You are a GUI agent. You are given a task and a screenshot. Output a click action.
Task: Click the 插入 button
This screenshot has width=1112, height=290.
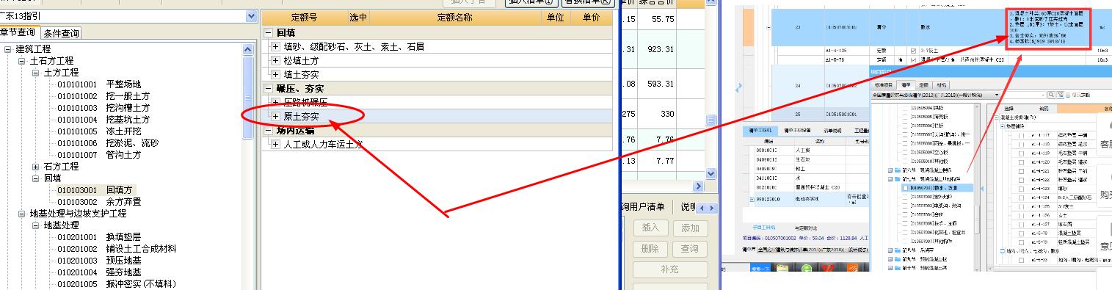pos(650,228)
